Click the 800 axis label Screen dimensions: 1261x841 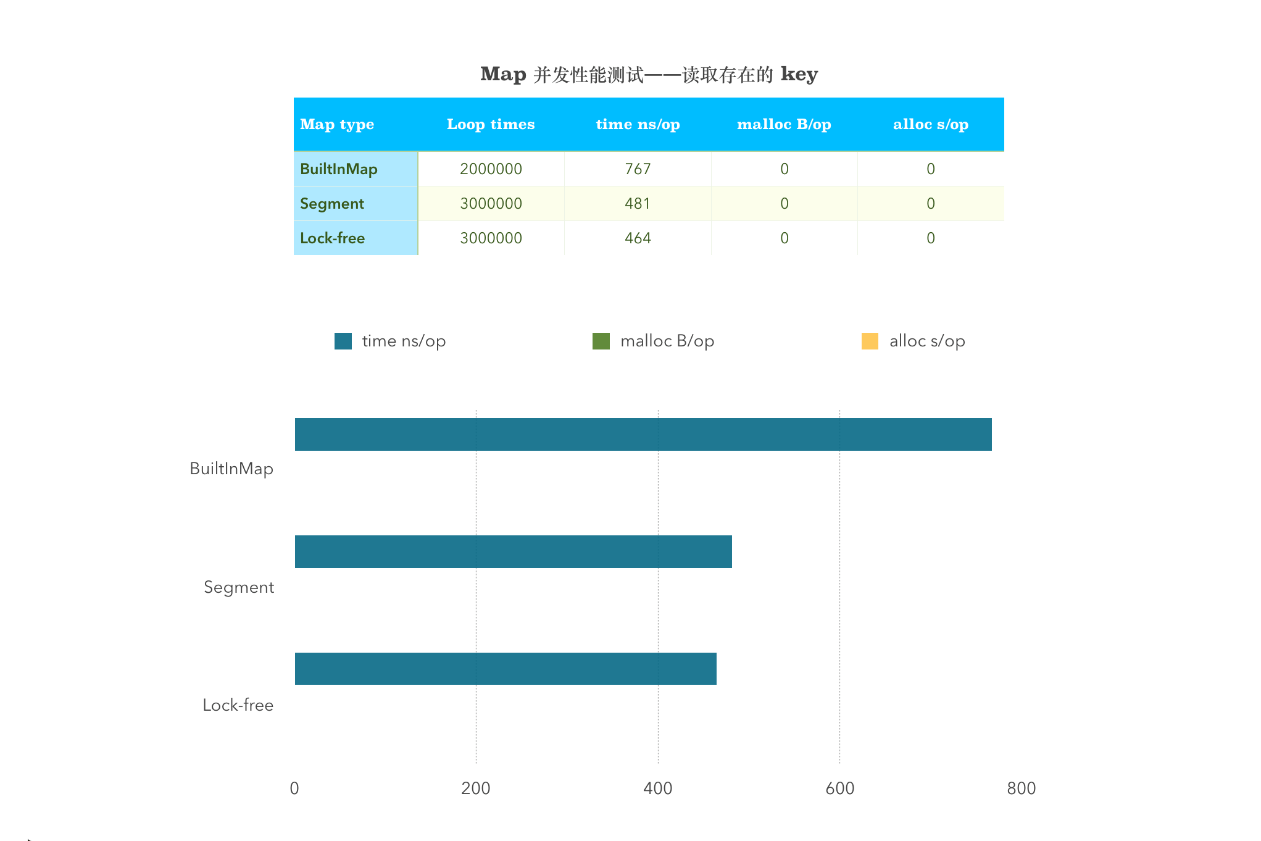(x=1021, y=788)
